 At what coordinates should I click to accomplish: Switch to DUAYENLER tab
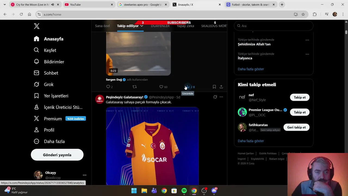pos(160,26)
